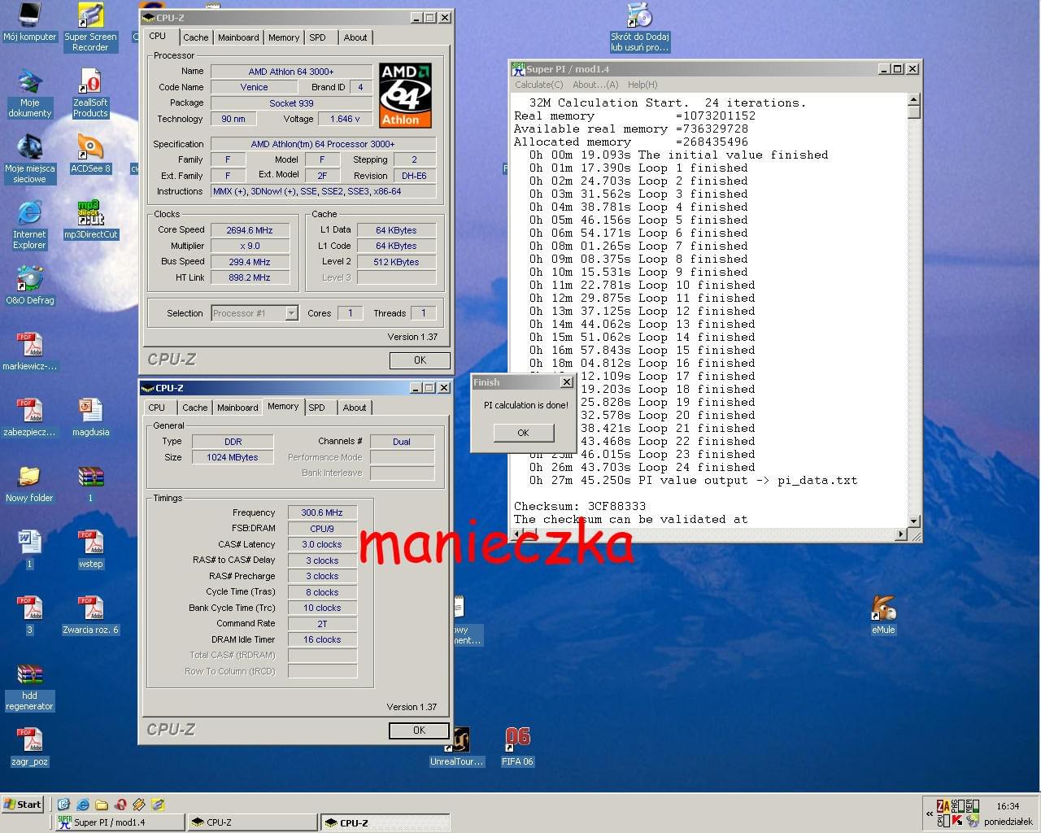Select the magdusia PowerPoint file icon

90,418
